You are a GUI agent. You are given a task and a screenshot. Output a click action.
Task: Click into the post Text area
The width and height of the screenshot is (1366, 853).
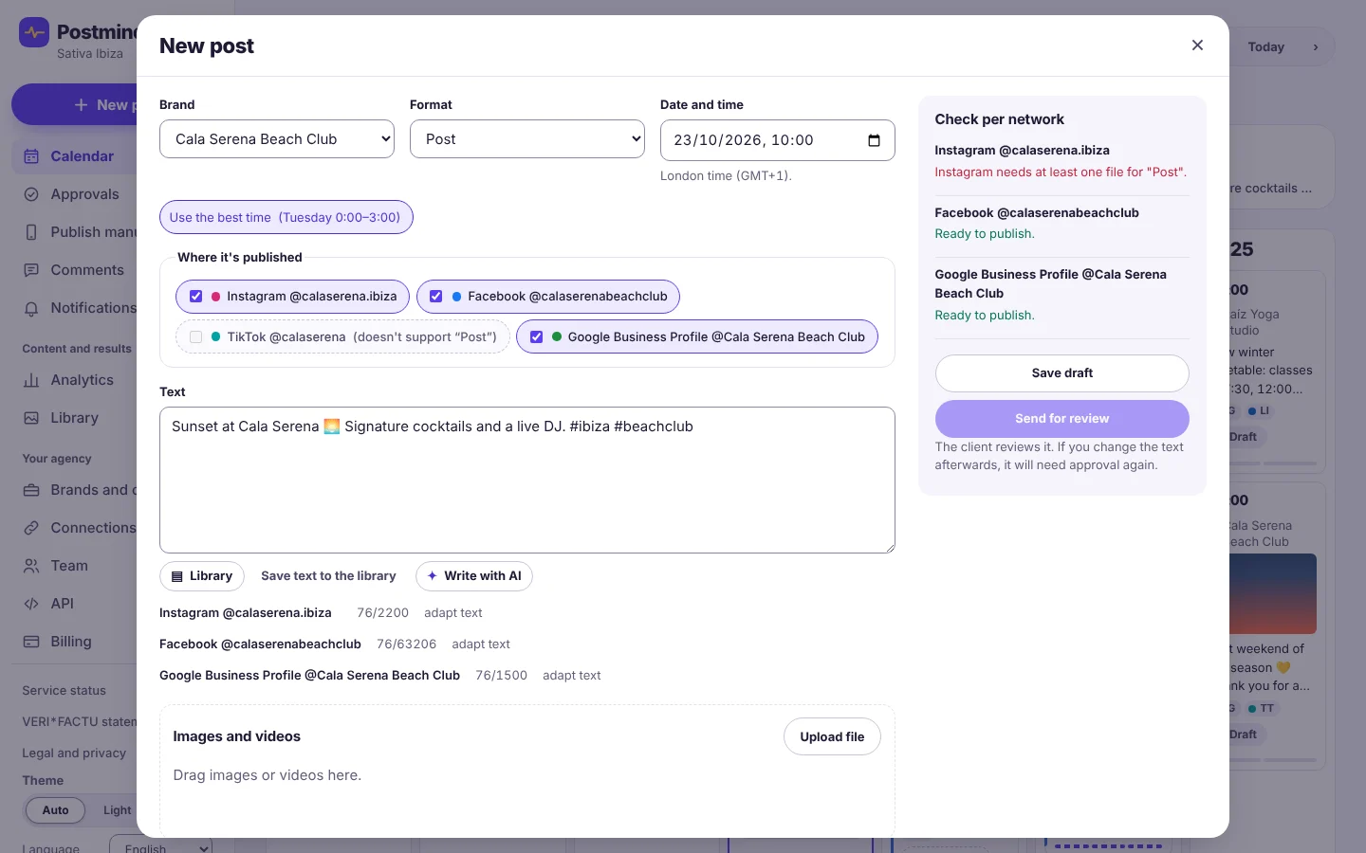[527, 481]
